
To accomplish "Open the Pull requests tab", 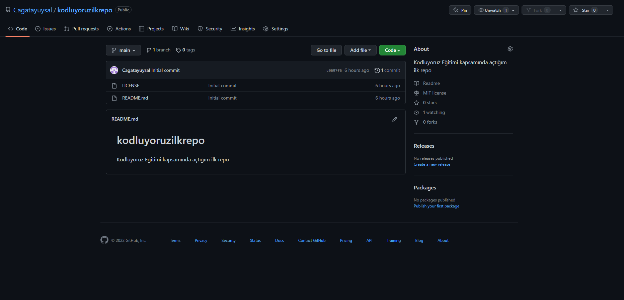I will pyautogui.click(x=81, y=29).
